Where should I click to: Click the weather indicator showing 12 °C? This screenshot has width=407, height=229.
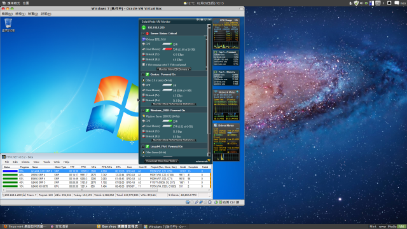[x=189, y=3]
